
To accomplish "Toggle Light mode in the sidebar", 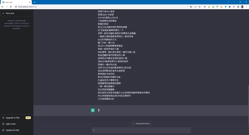I will click(x=11, y=124).
